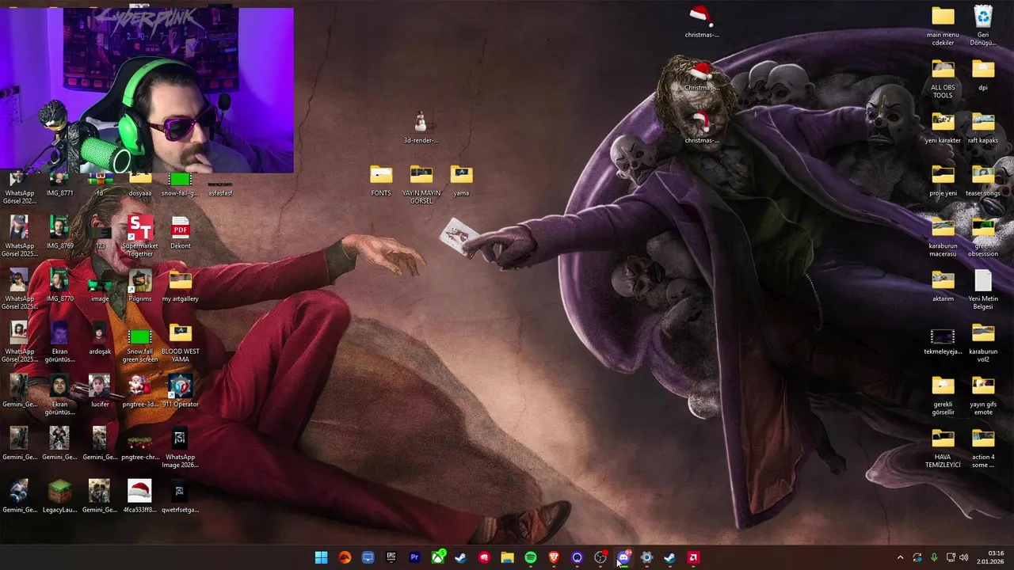Viewport: 1014px width, 570px height.
Task: Select the BLOOD WEST YAMA folder
Action: 180,343
